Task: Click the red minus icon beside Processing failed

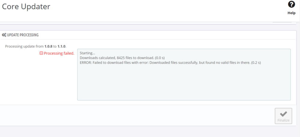Action: (41, 53)
